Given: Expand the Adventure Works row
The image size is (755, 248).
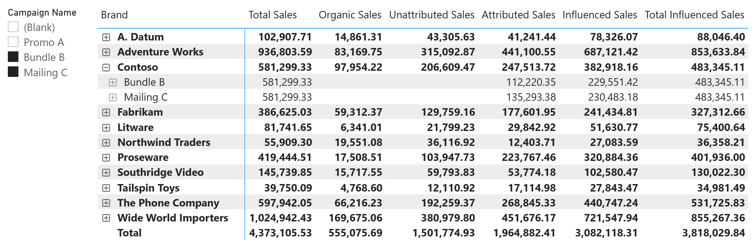Looking at the screenshot, I should pos(106,52).
